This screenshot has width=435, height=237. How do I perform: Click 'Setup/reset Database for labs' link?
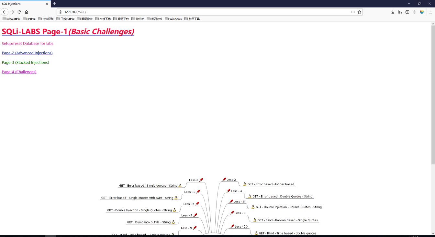28,43
